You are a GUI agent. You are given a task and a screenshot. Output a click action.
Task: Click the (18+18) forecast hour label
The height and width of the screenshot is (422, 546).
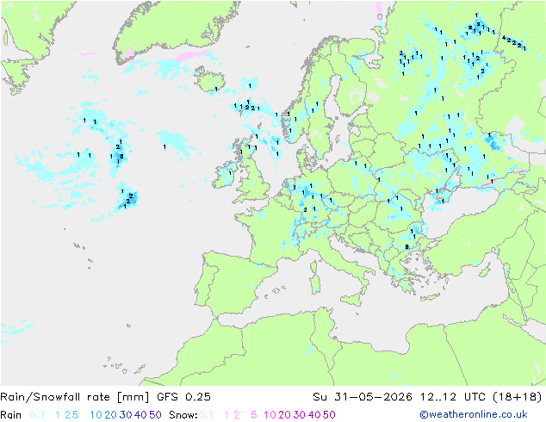[x=518, y=397]
